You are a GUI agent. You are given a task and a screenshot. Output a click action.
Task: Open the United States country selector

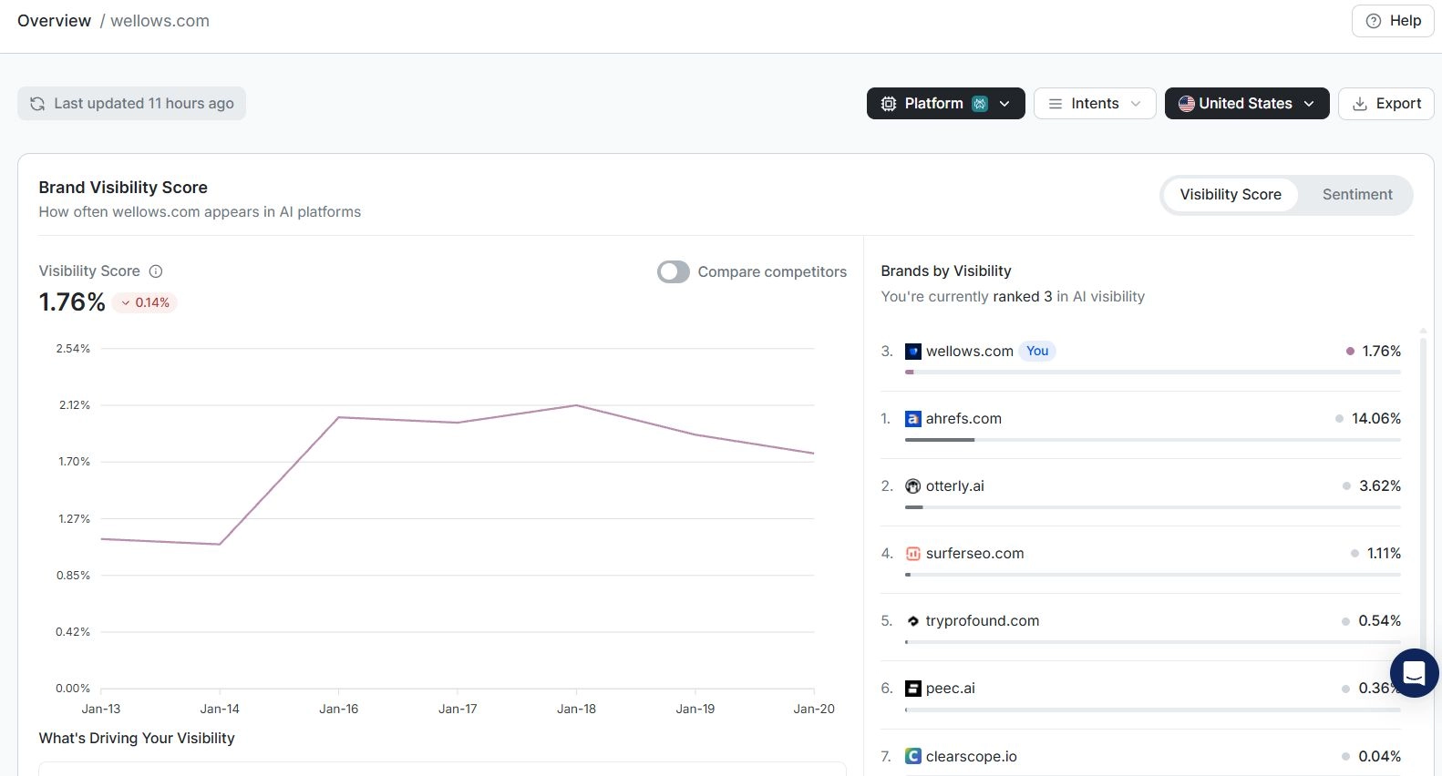1246,104
